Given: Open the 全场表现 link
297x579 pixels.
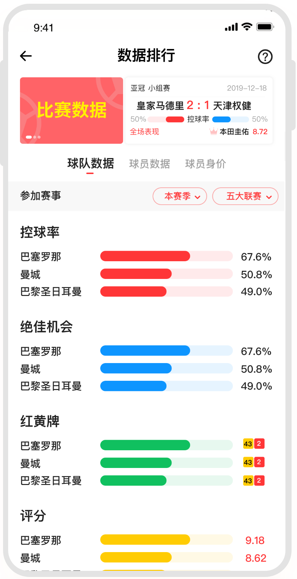Looking at the screenshot, I should [x=144, y=132].
